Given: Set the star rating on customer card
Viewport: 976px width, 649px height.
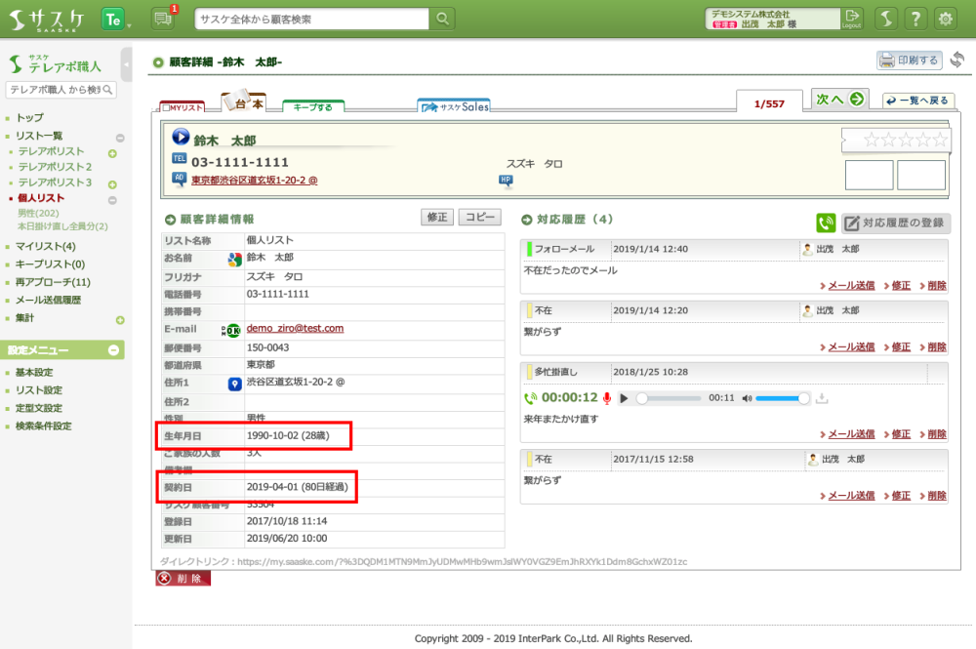Looking at the screenshot, I should click(x=905, y=140).
